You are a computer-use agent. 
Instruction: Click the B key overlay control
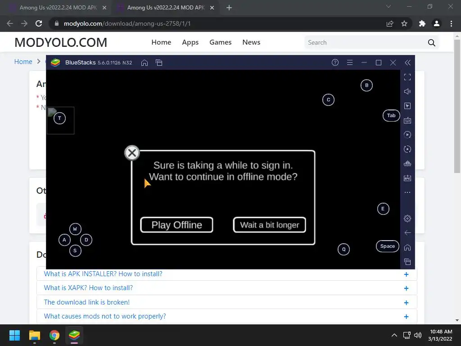pos(366,85)
